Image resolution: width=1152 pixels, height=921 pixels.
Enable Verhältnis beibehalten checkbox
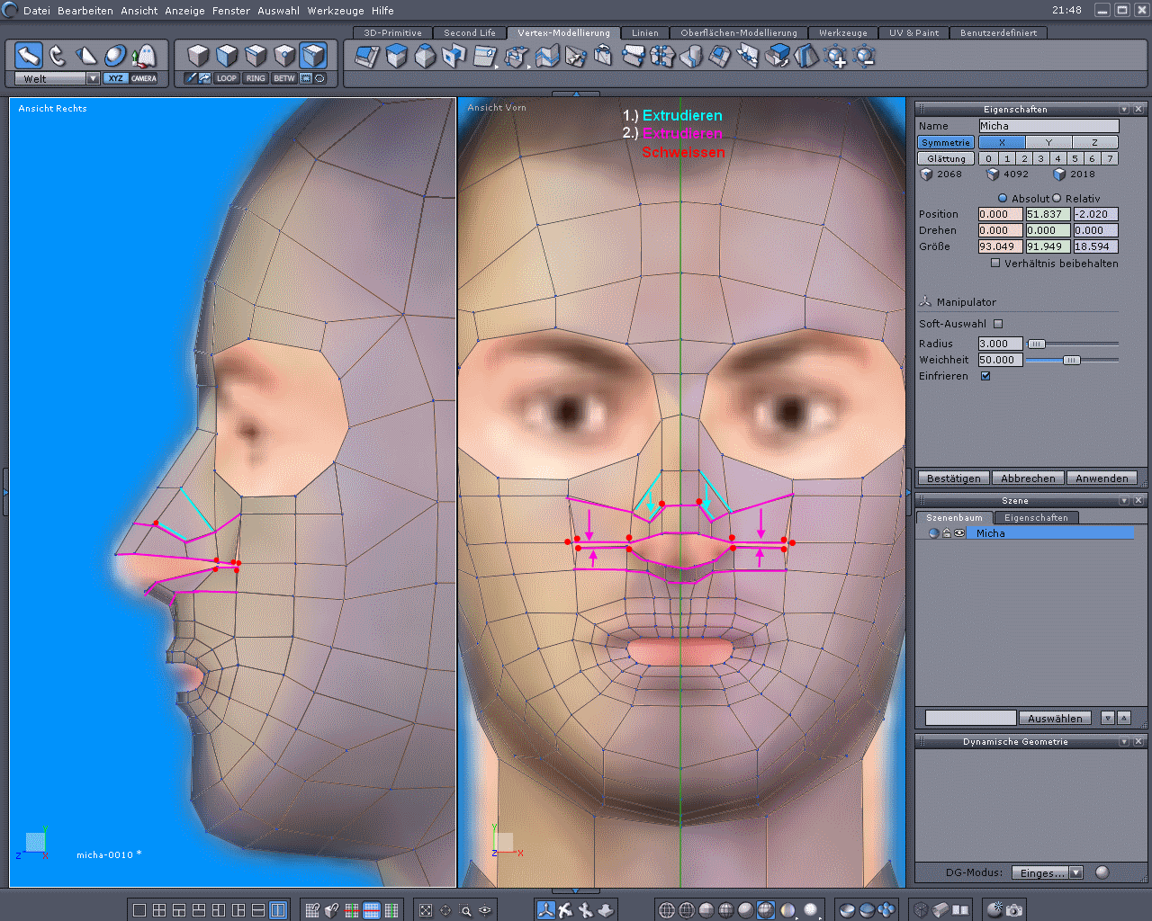pos(995,264)
